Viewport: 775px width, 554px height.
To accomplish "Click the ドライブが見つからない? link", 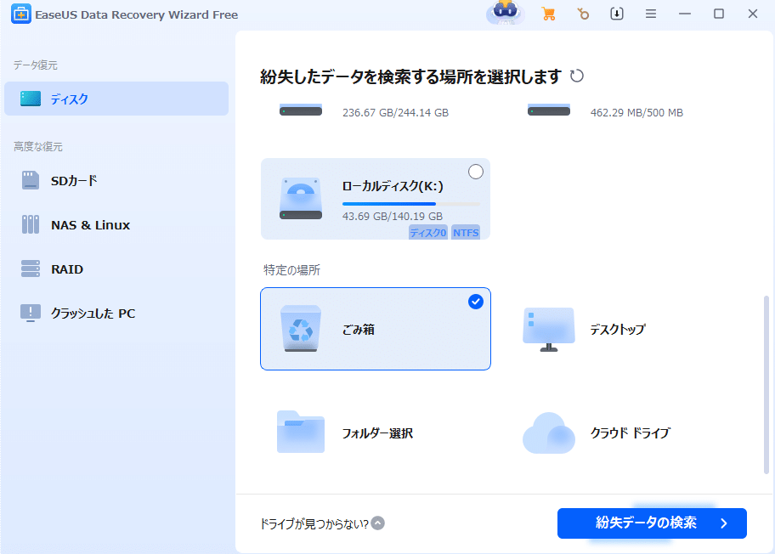I will click(314, 523).
